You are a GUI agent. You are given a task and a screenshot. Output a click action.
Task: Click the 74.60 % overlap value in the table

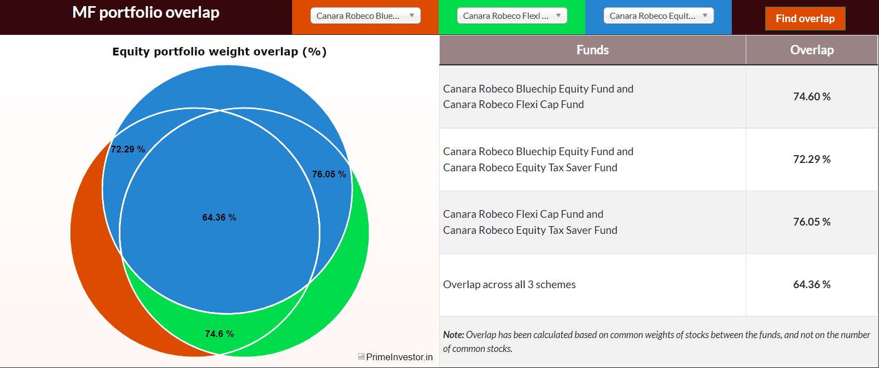(x=812, y=96)
